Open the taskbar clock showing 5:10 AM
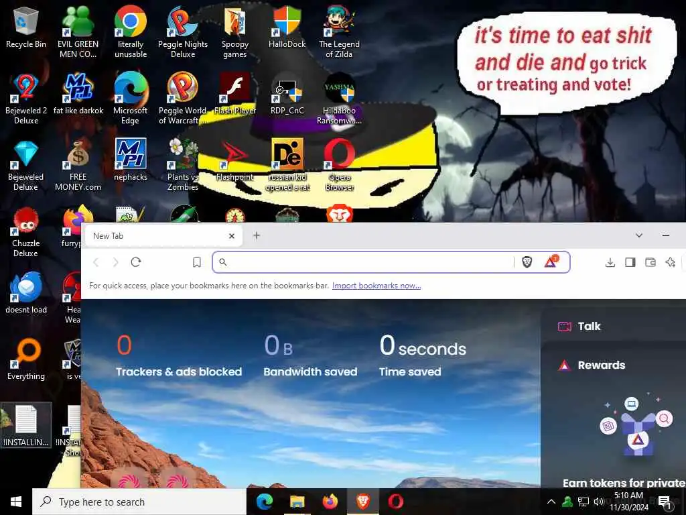Screen dimensions: 686x515 pyautogui.click(x=629, y=502)
